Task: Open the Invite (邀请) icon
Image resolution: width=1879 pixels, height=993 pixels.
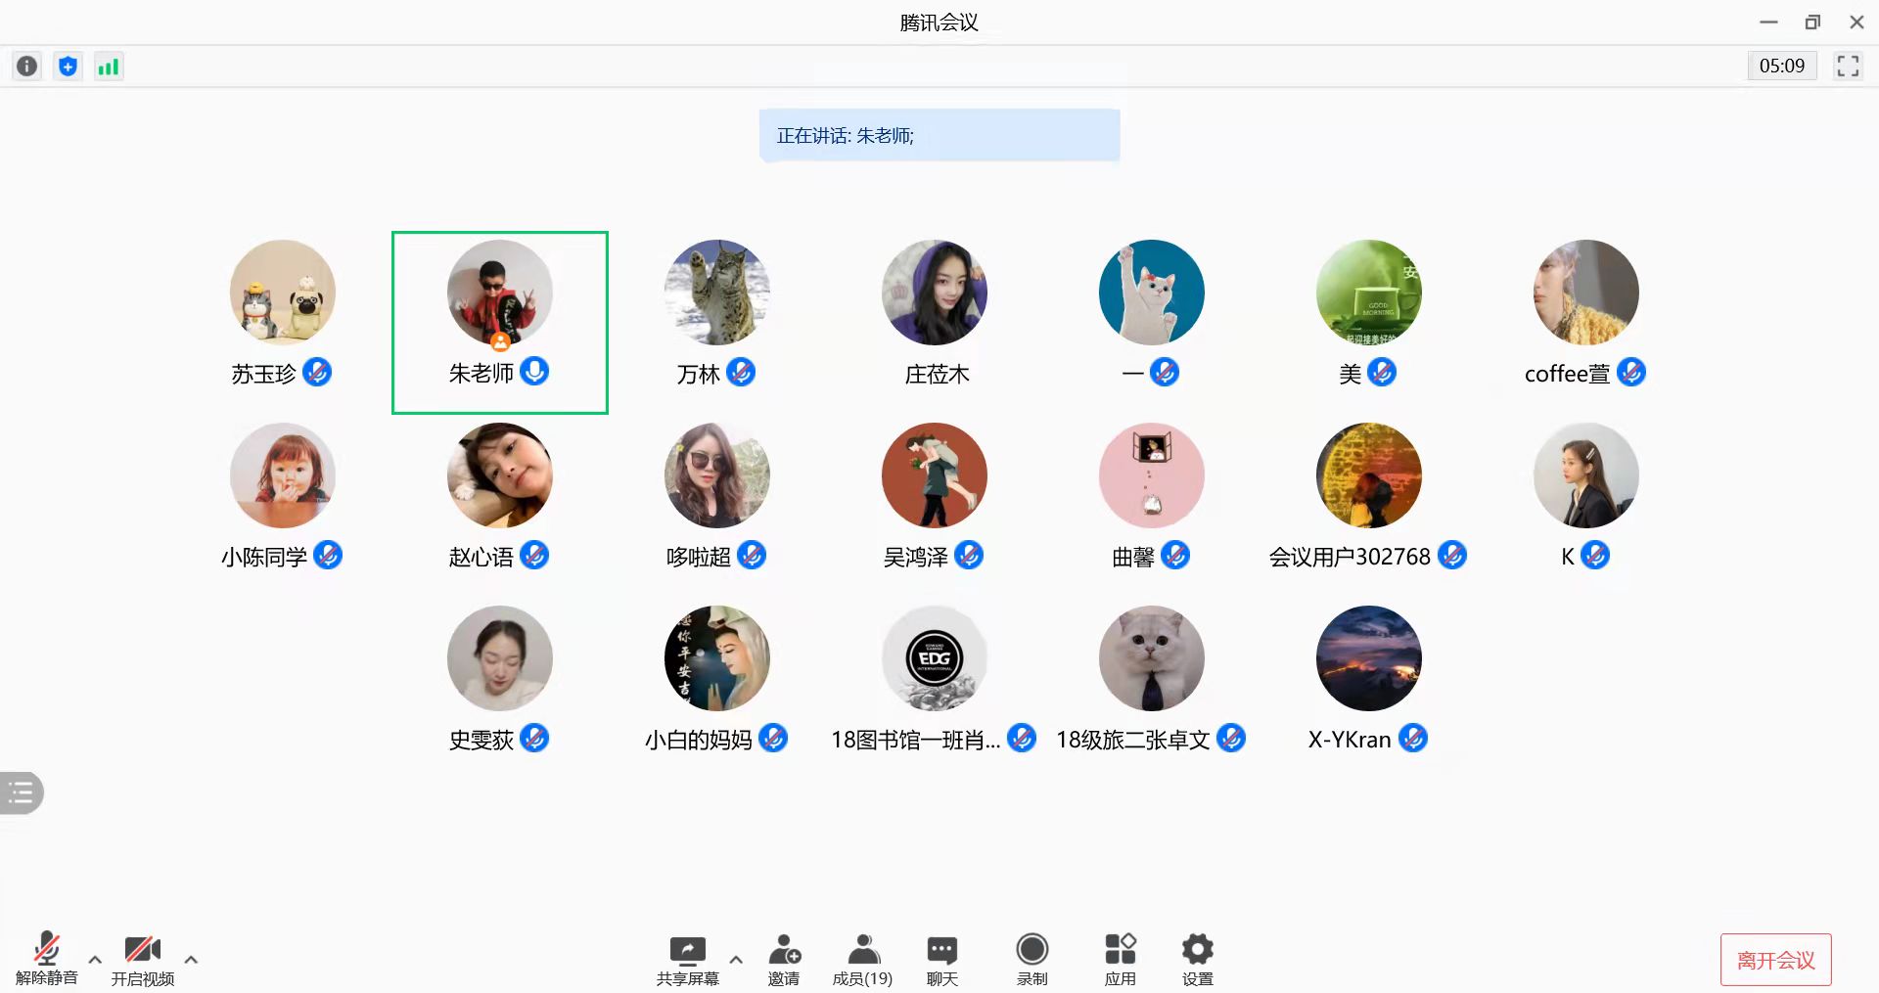Action: [x=784, y=960]
